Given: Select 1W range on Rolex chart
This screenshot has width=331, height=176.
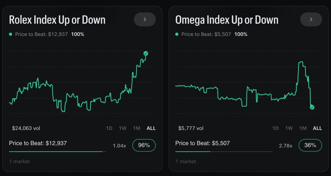Looking at the screenshot, I should click(x=123, y=128).
